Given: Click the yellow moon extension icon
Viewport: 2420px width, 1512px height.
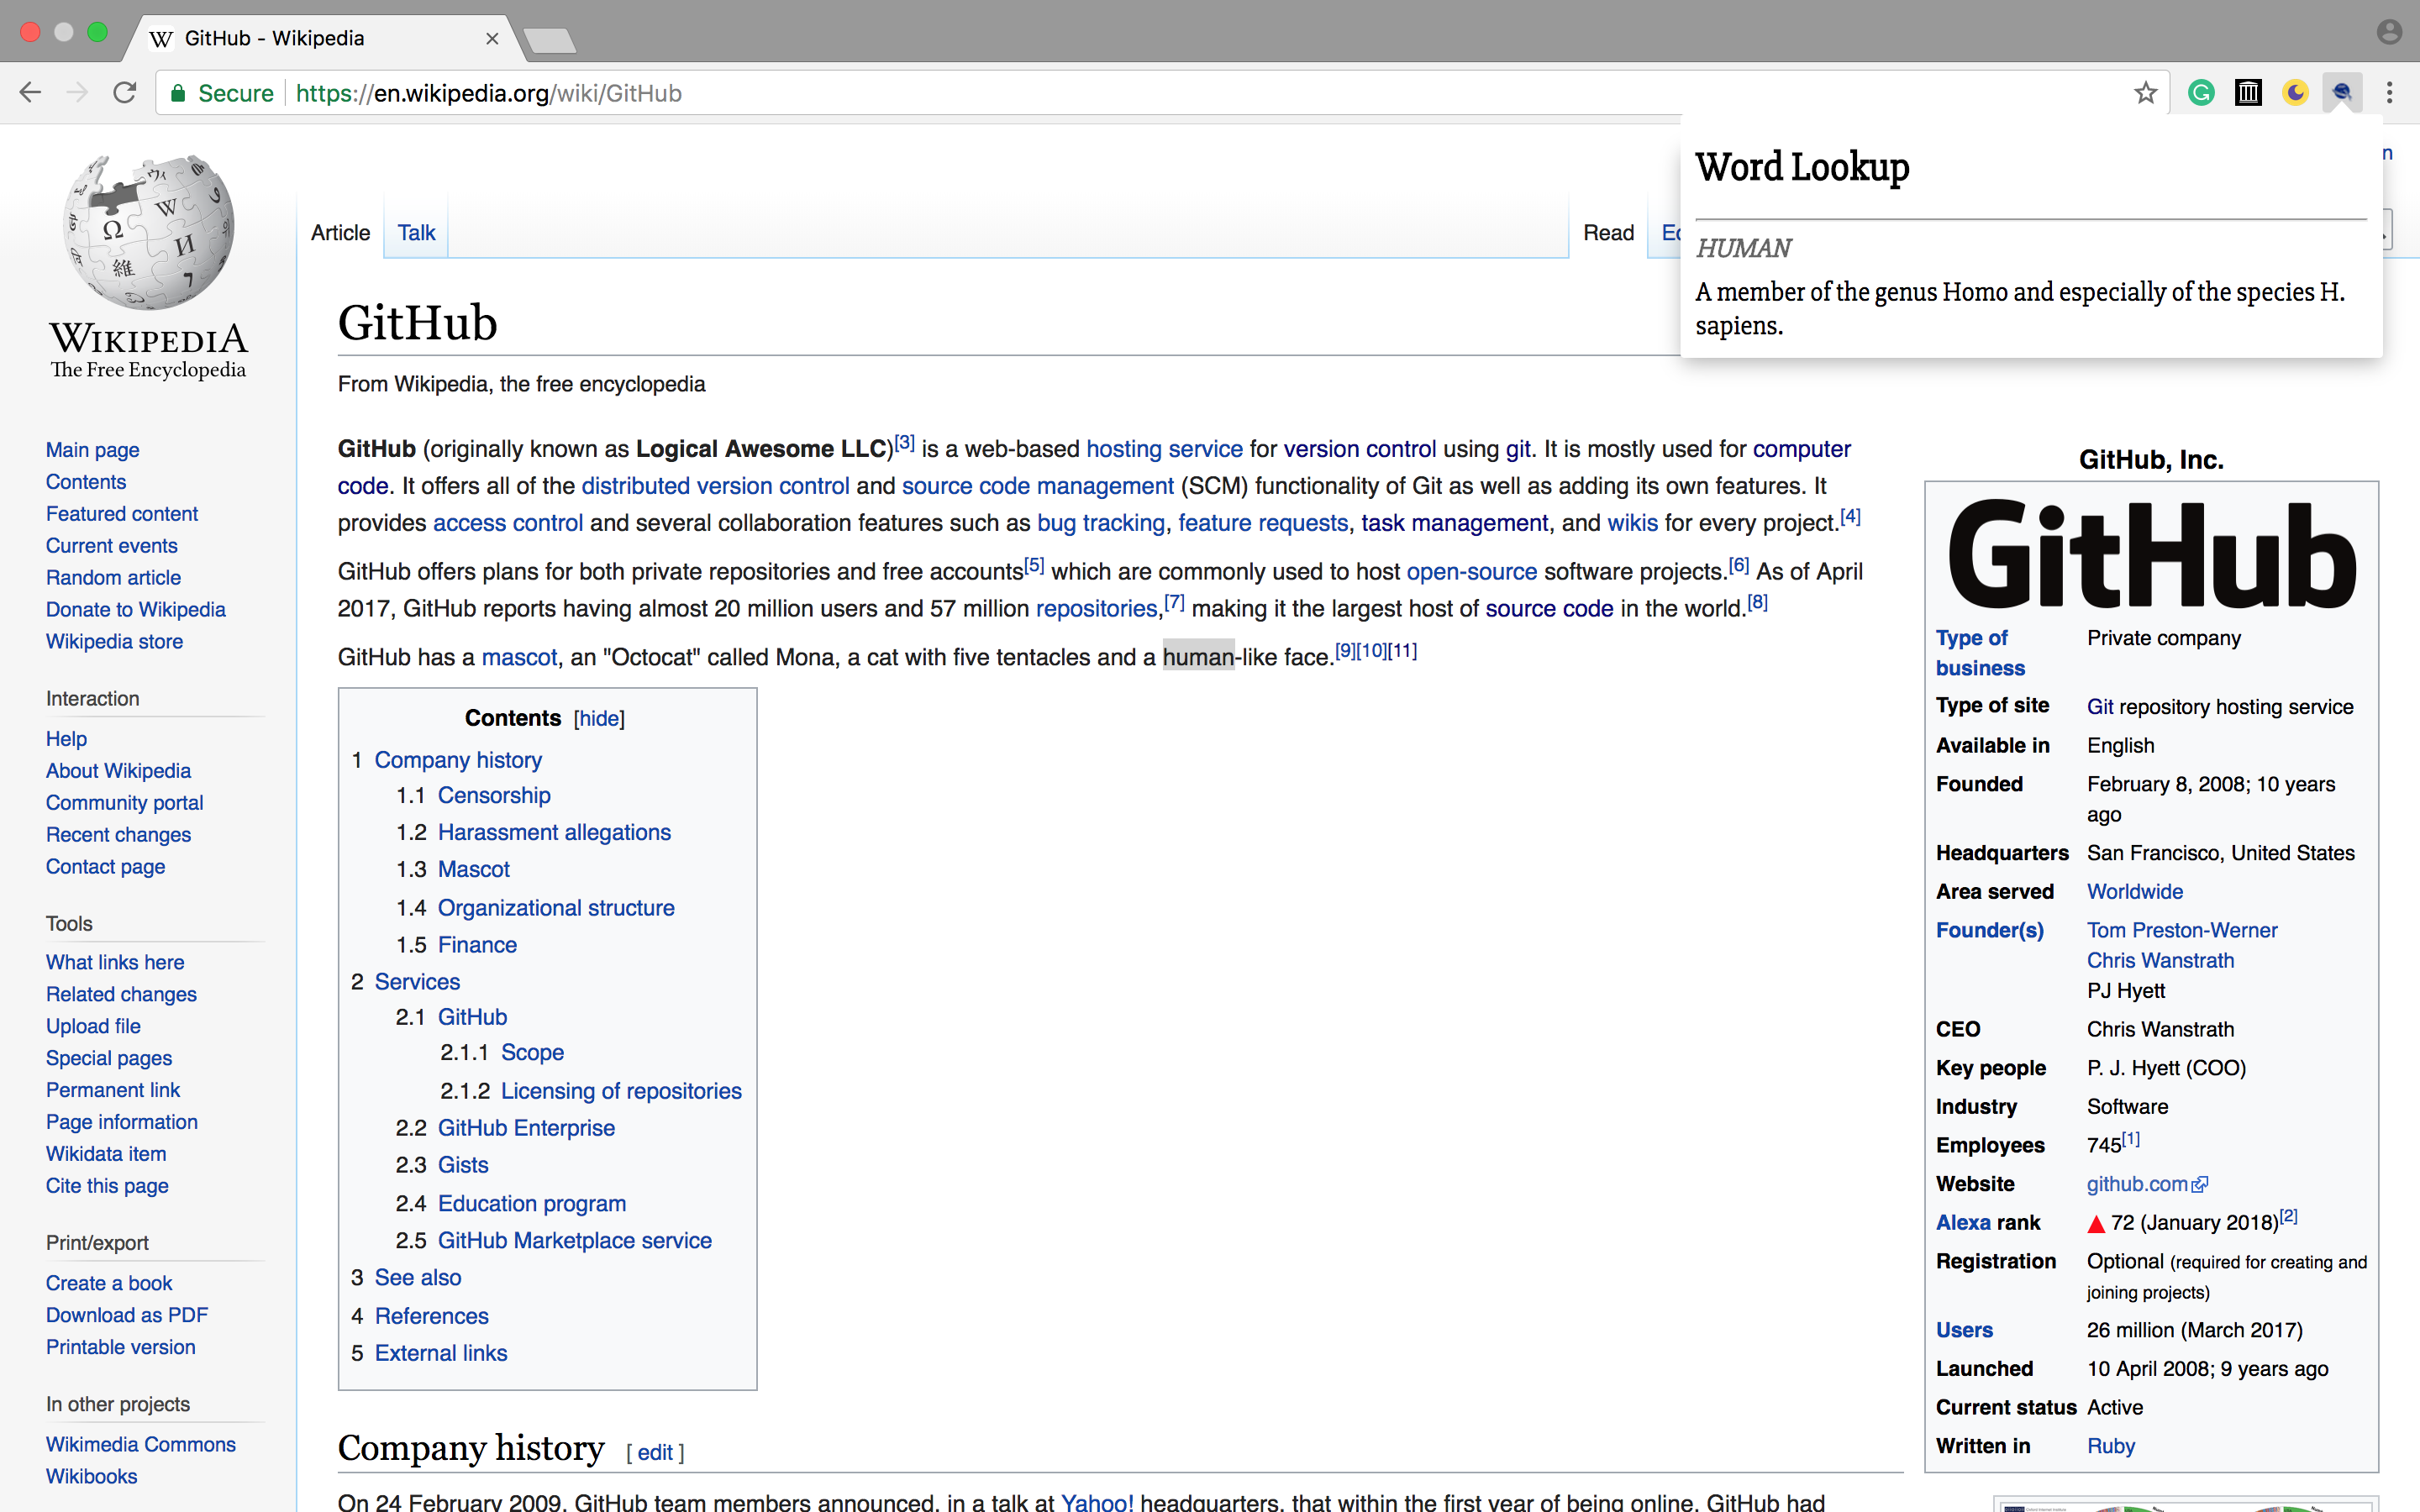Looking at the screenshot, I should coord(2295,93).
